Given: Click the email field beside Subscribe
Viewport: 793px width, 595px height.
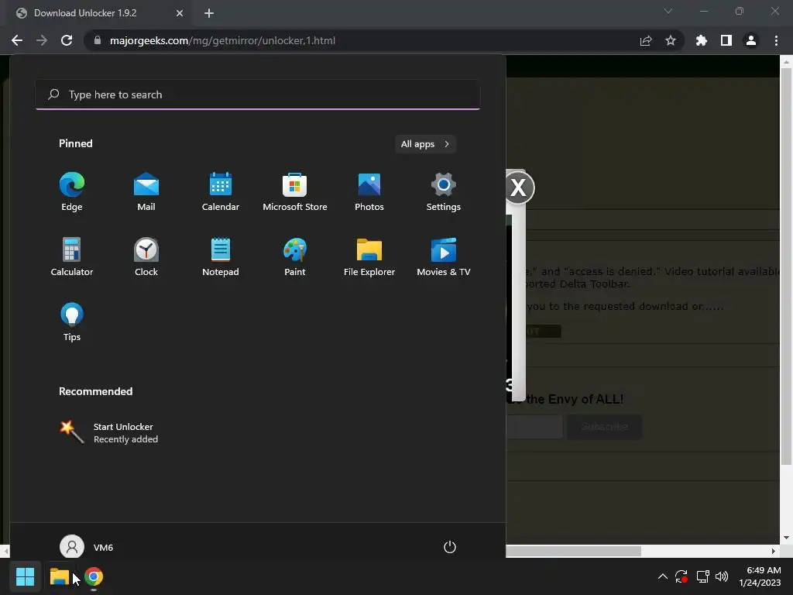Looking at the screenshot, I should pyautogui.click(x=534, y=427).
